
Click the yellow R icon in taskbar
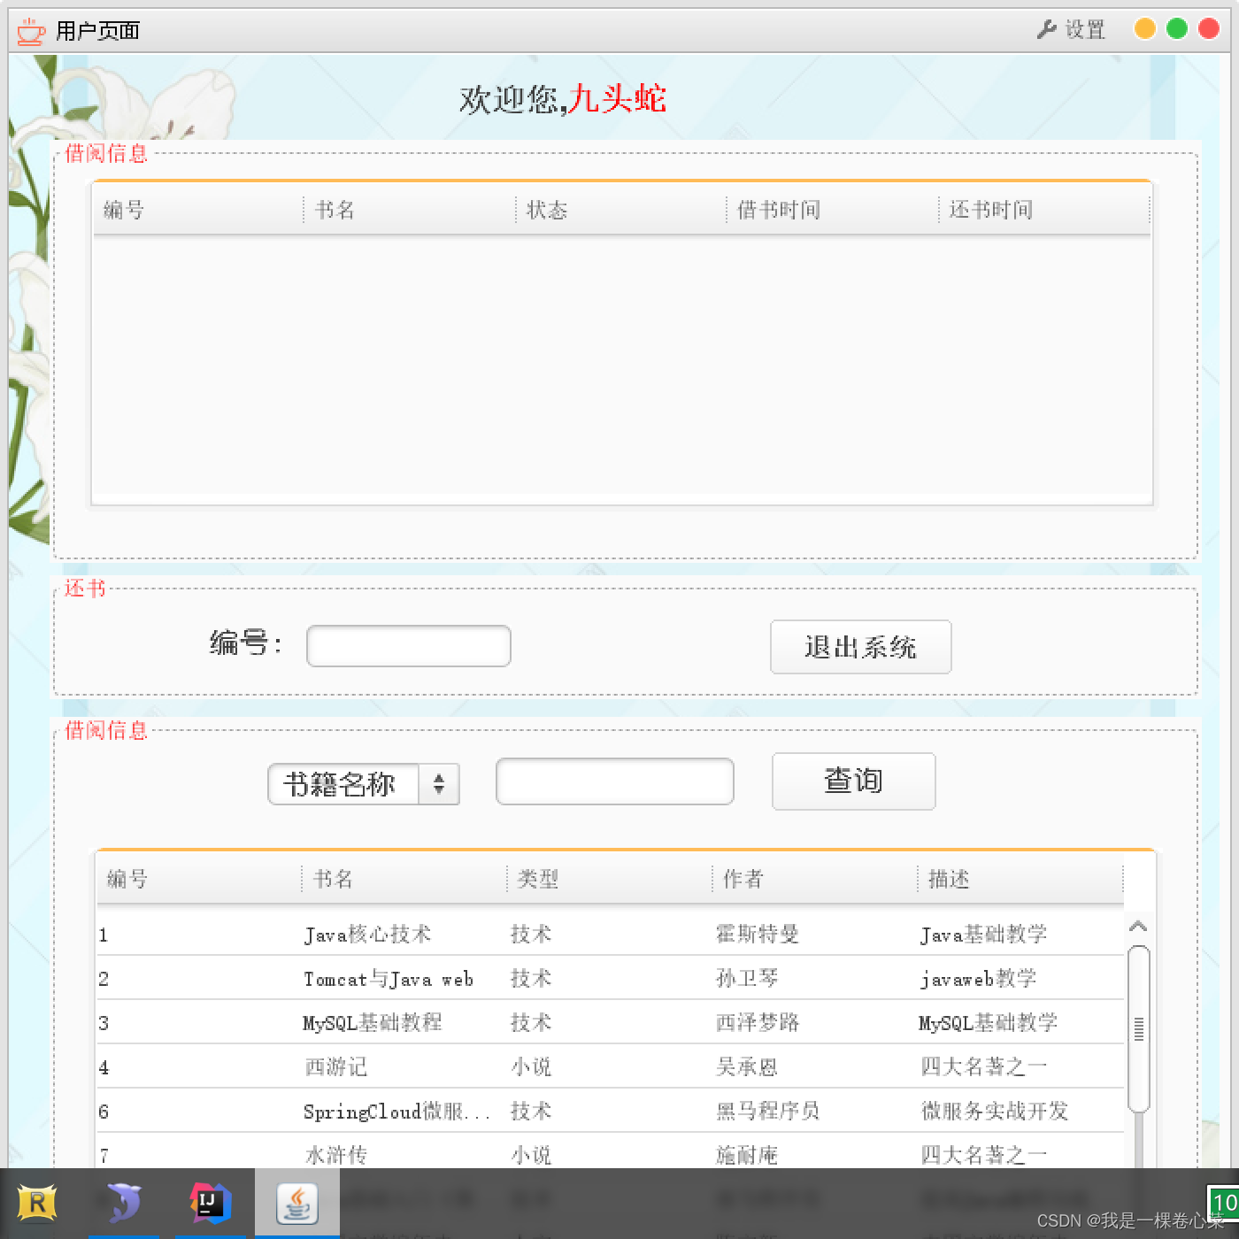[x=37, y=1203]
